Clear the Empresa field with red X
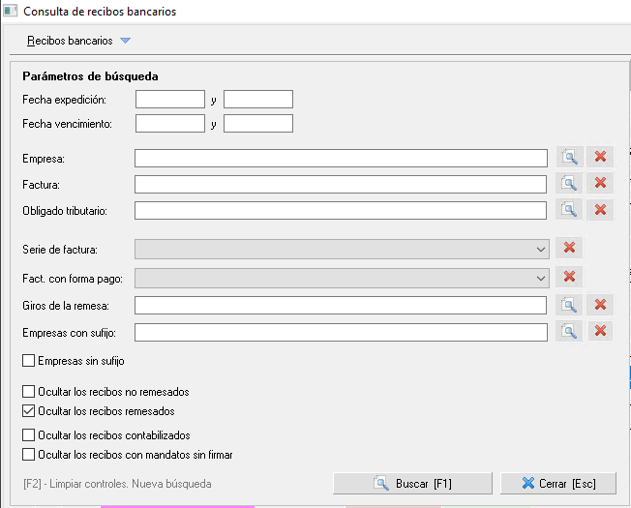The image size is (631, 508). coord(600,157)
